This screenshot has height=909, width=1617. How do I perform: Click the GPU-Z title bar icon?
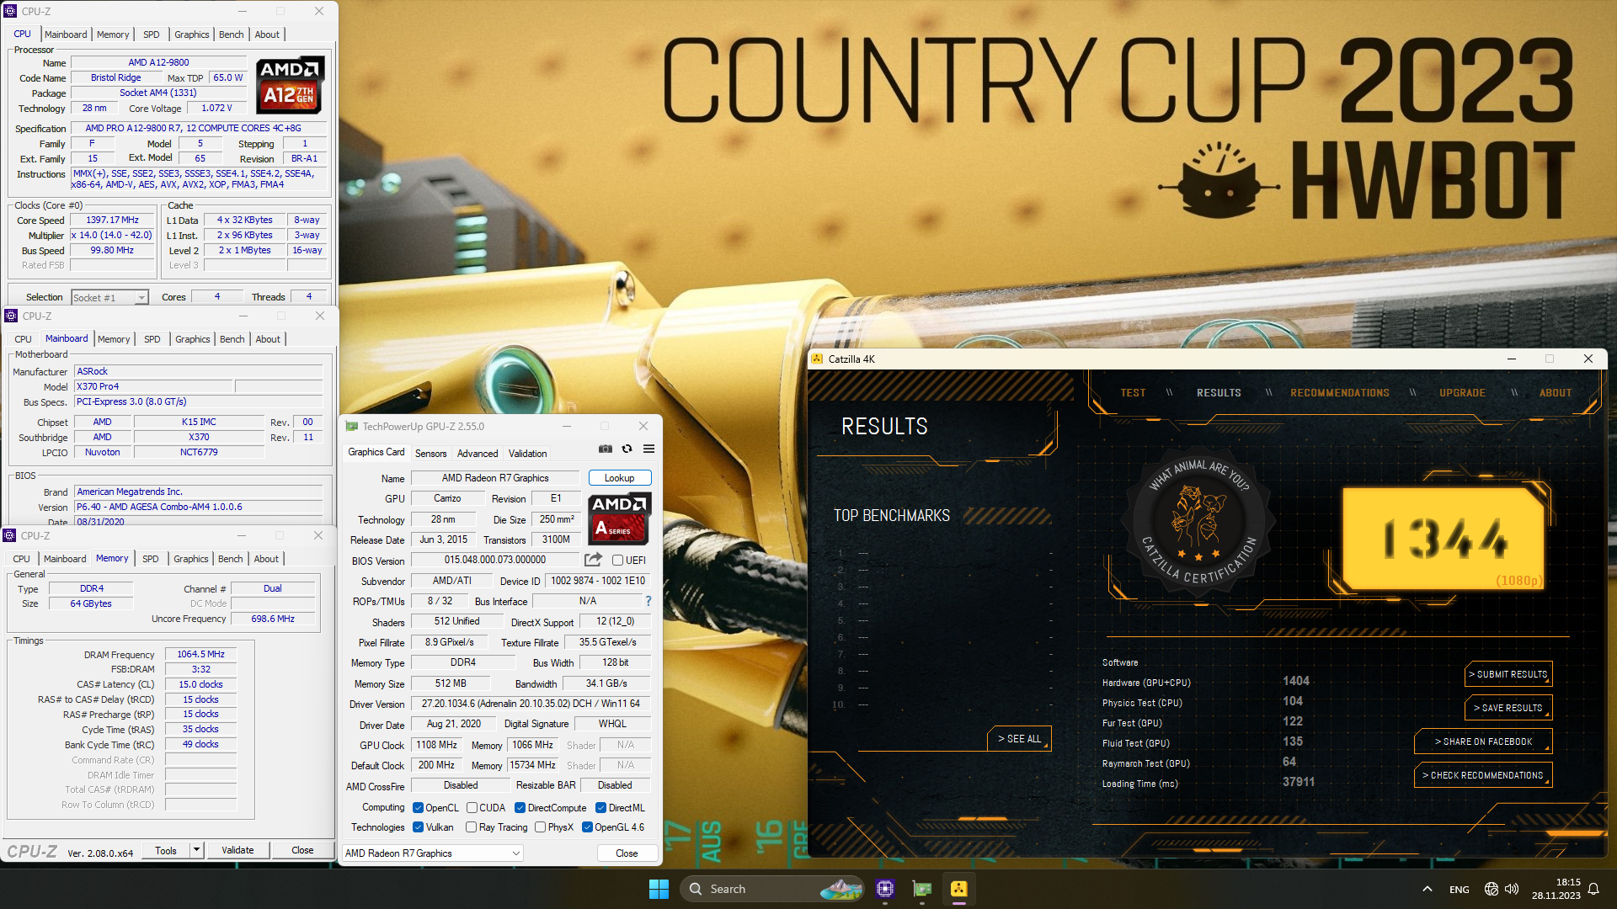point(352,427)
